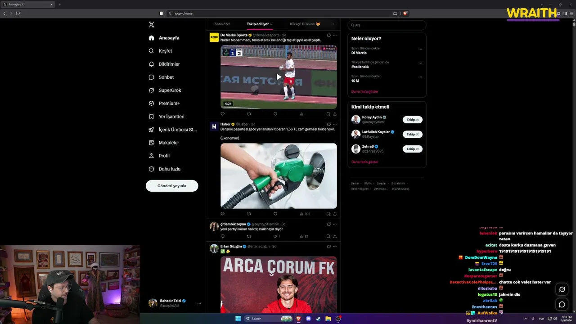576x324 pixels.
Task: Open the floating chat messages button
Action: click(562, 305)
